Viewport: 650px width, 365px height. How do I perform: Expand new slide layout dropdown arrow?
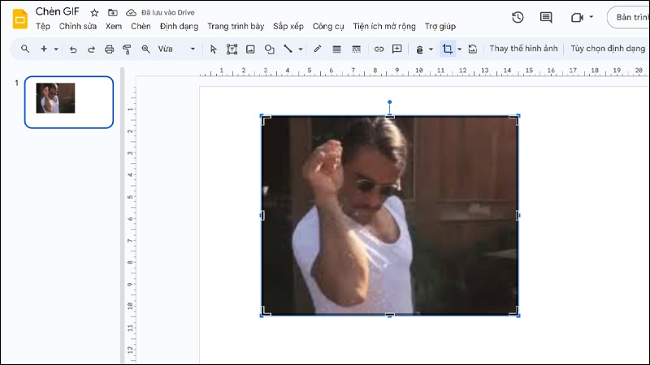click(x=56, y=49)
